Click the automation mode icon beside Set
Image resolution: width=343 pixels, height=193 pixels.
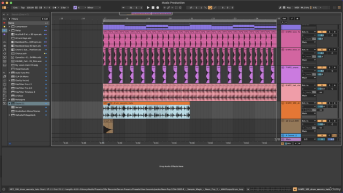(x=292, y=19)
